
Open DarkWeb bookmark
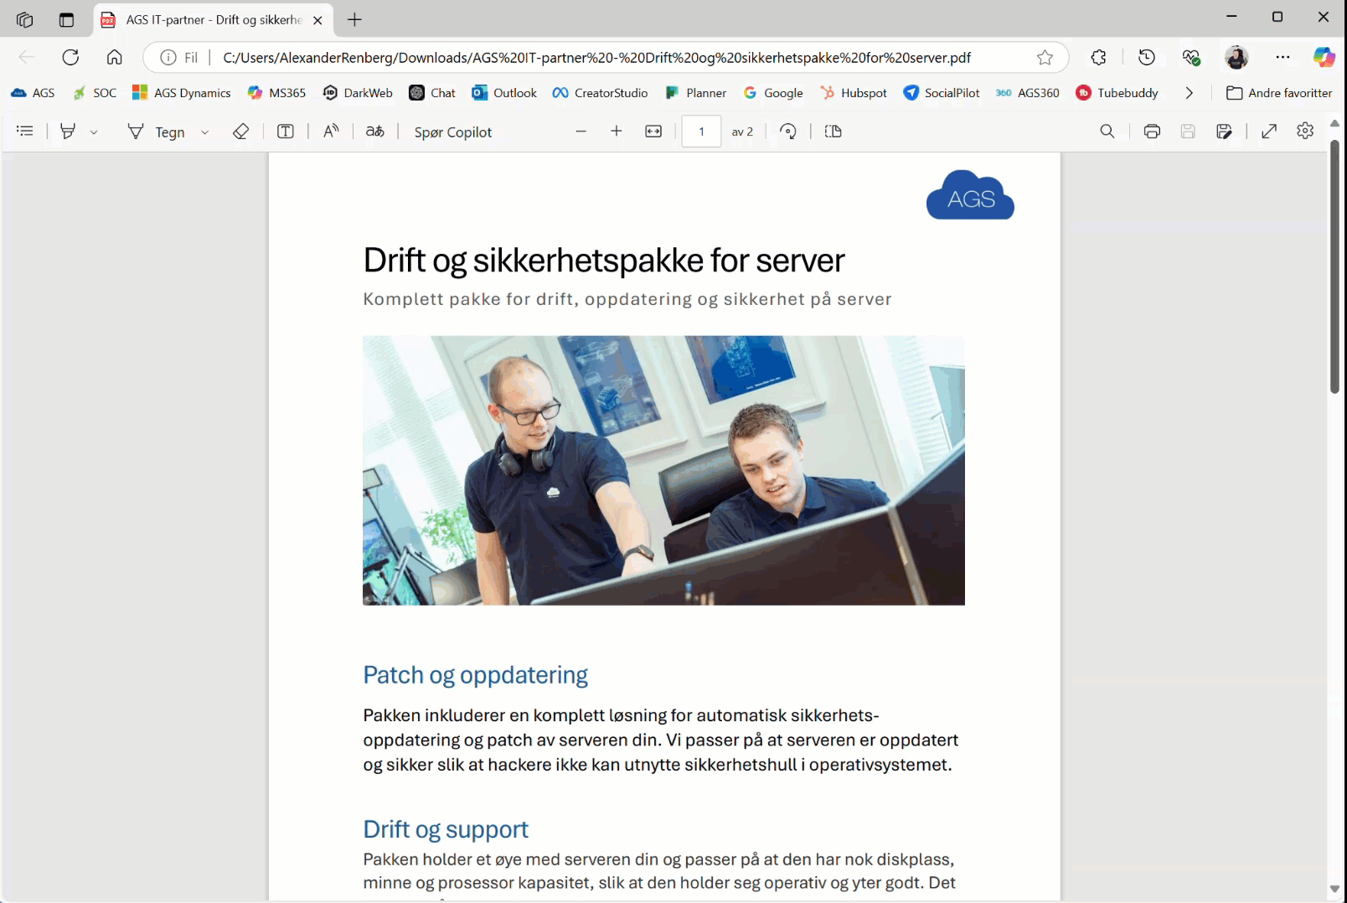click(x=358, y=93)
